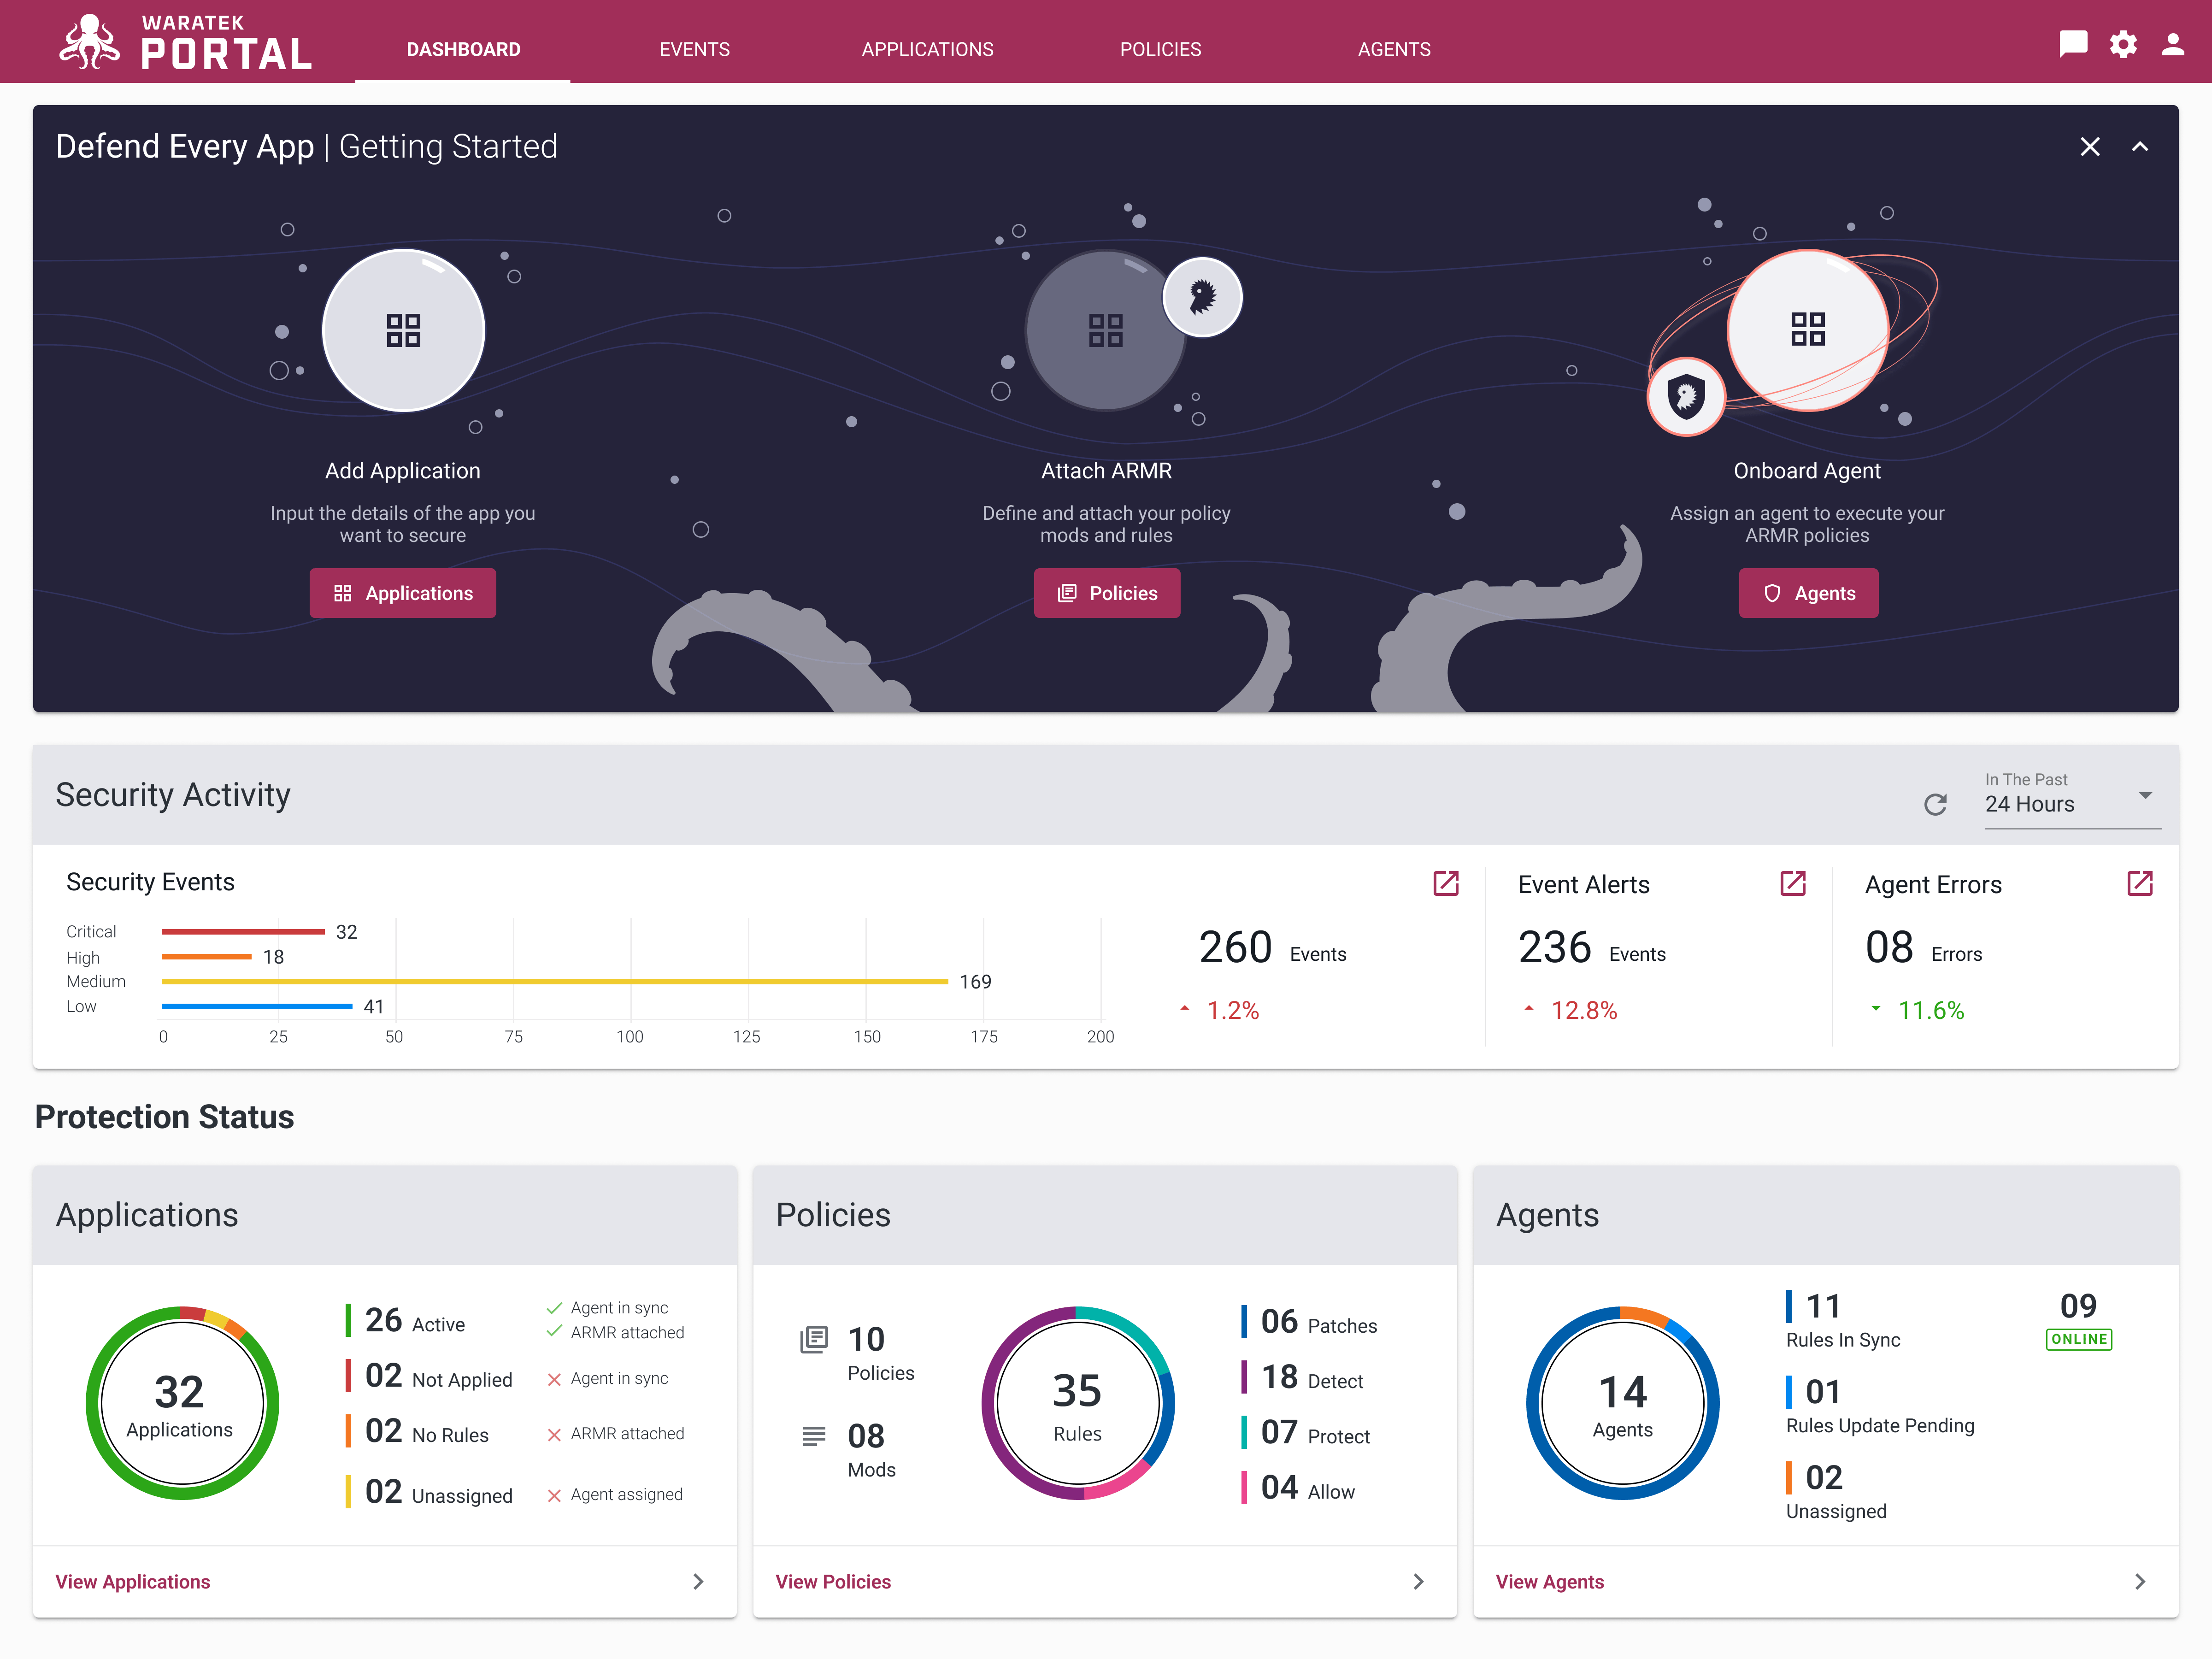Image resolution: width=2212 pixels, height=1659 pixels.
Task: Click the Applications button
Action: click(x=403, y=593)
